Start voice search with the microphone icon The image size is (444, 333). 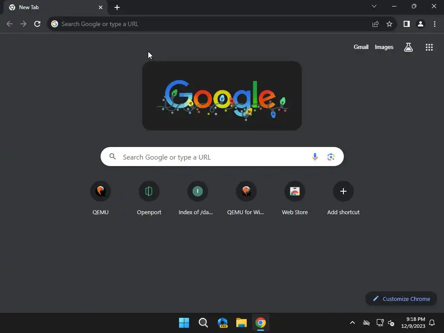pyautogui.click(x=315, y=157)
